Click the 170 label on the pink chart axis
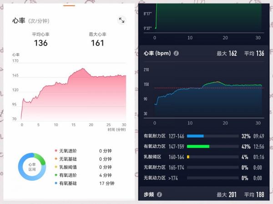 coord(15,61)
